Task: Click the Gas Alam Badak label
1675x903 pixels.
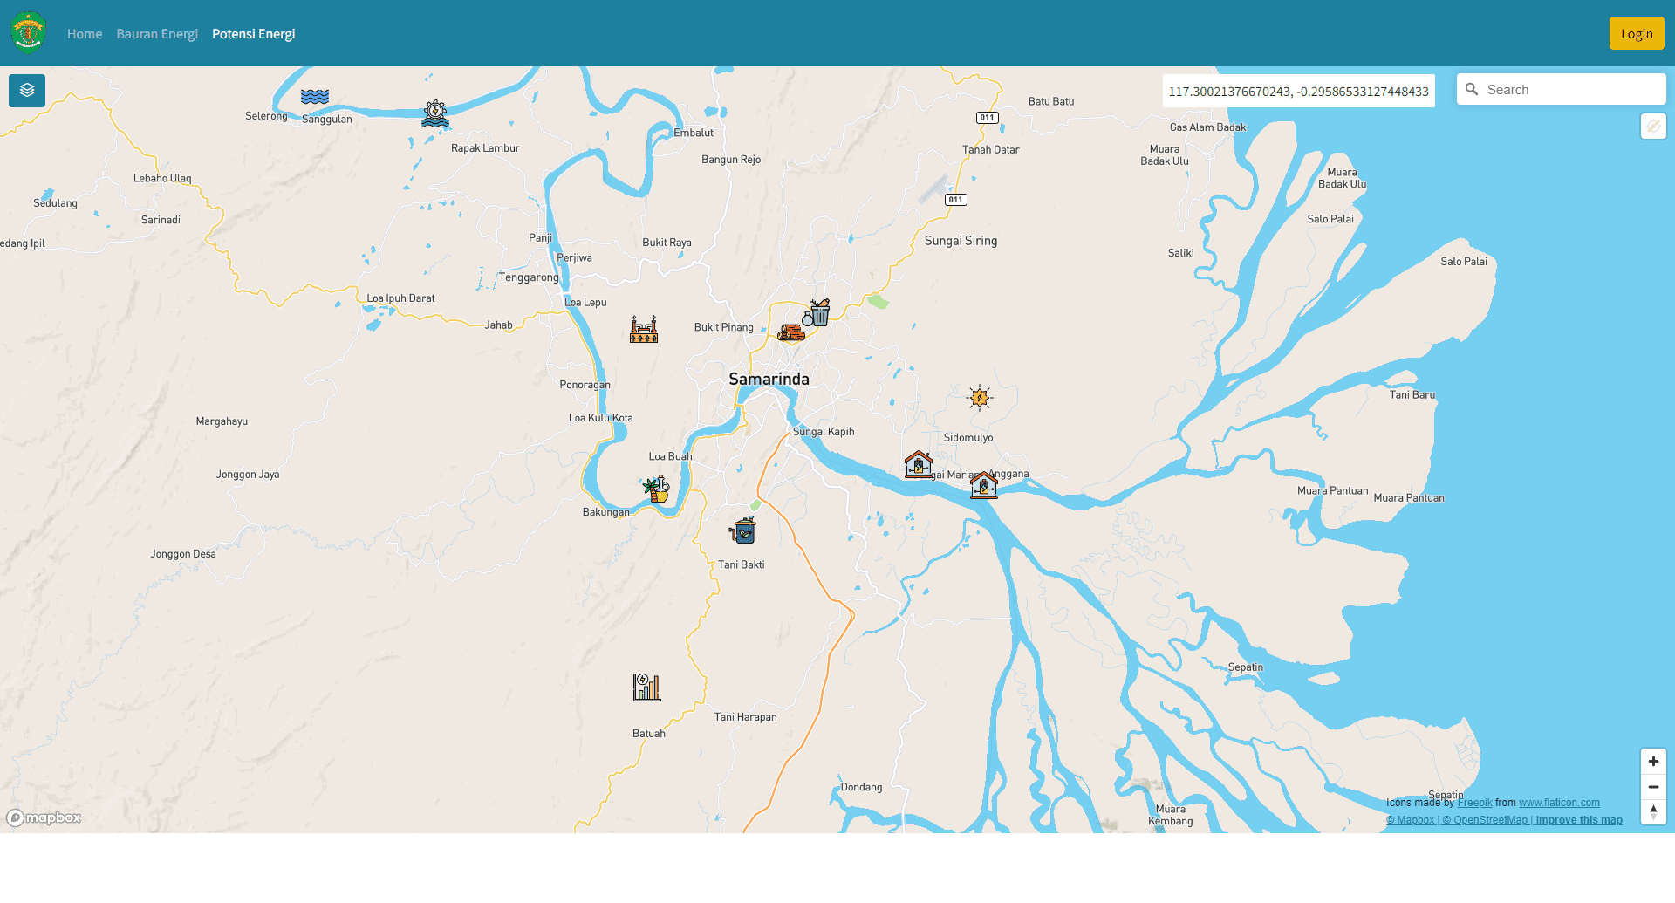Action: (x=1207, y=127)
